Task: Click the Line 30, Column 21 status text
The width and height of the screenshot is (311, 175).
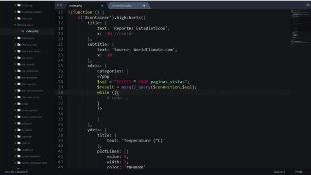Action: click(17, 172)
